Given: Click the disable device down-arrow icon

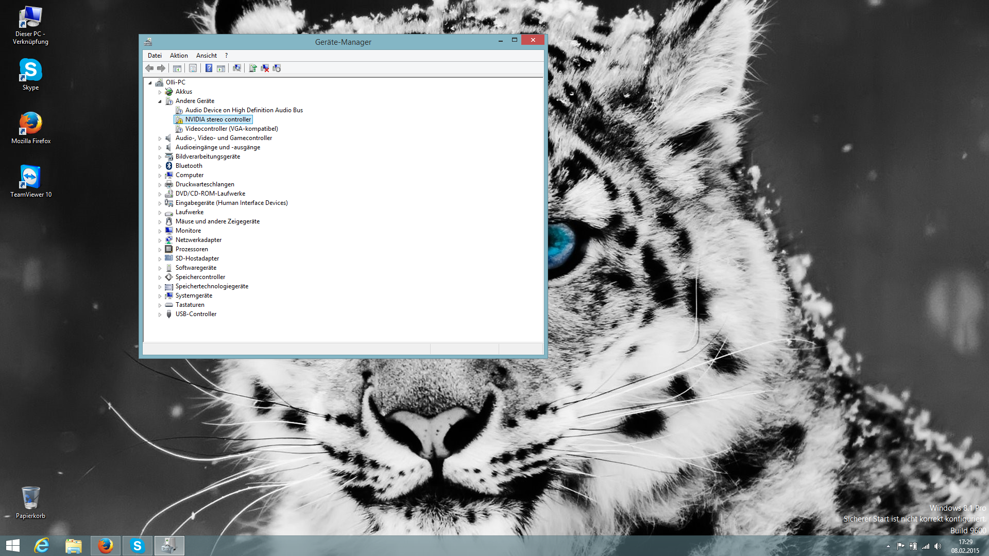Looking at the screenshot, I should click(277, 68).
